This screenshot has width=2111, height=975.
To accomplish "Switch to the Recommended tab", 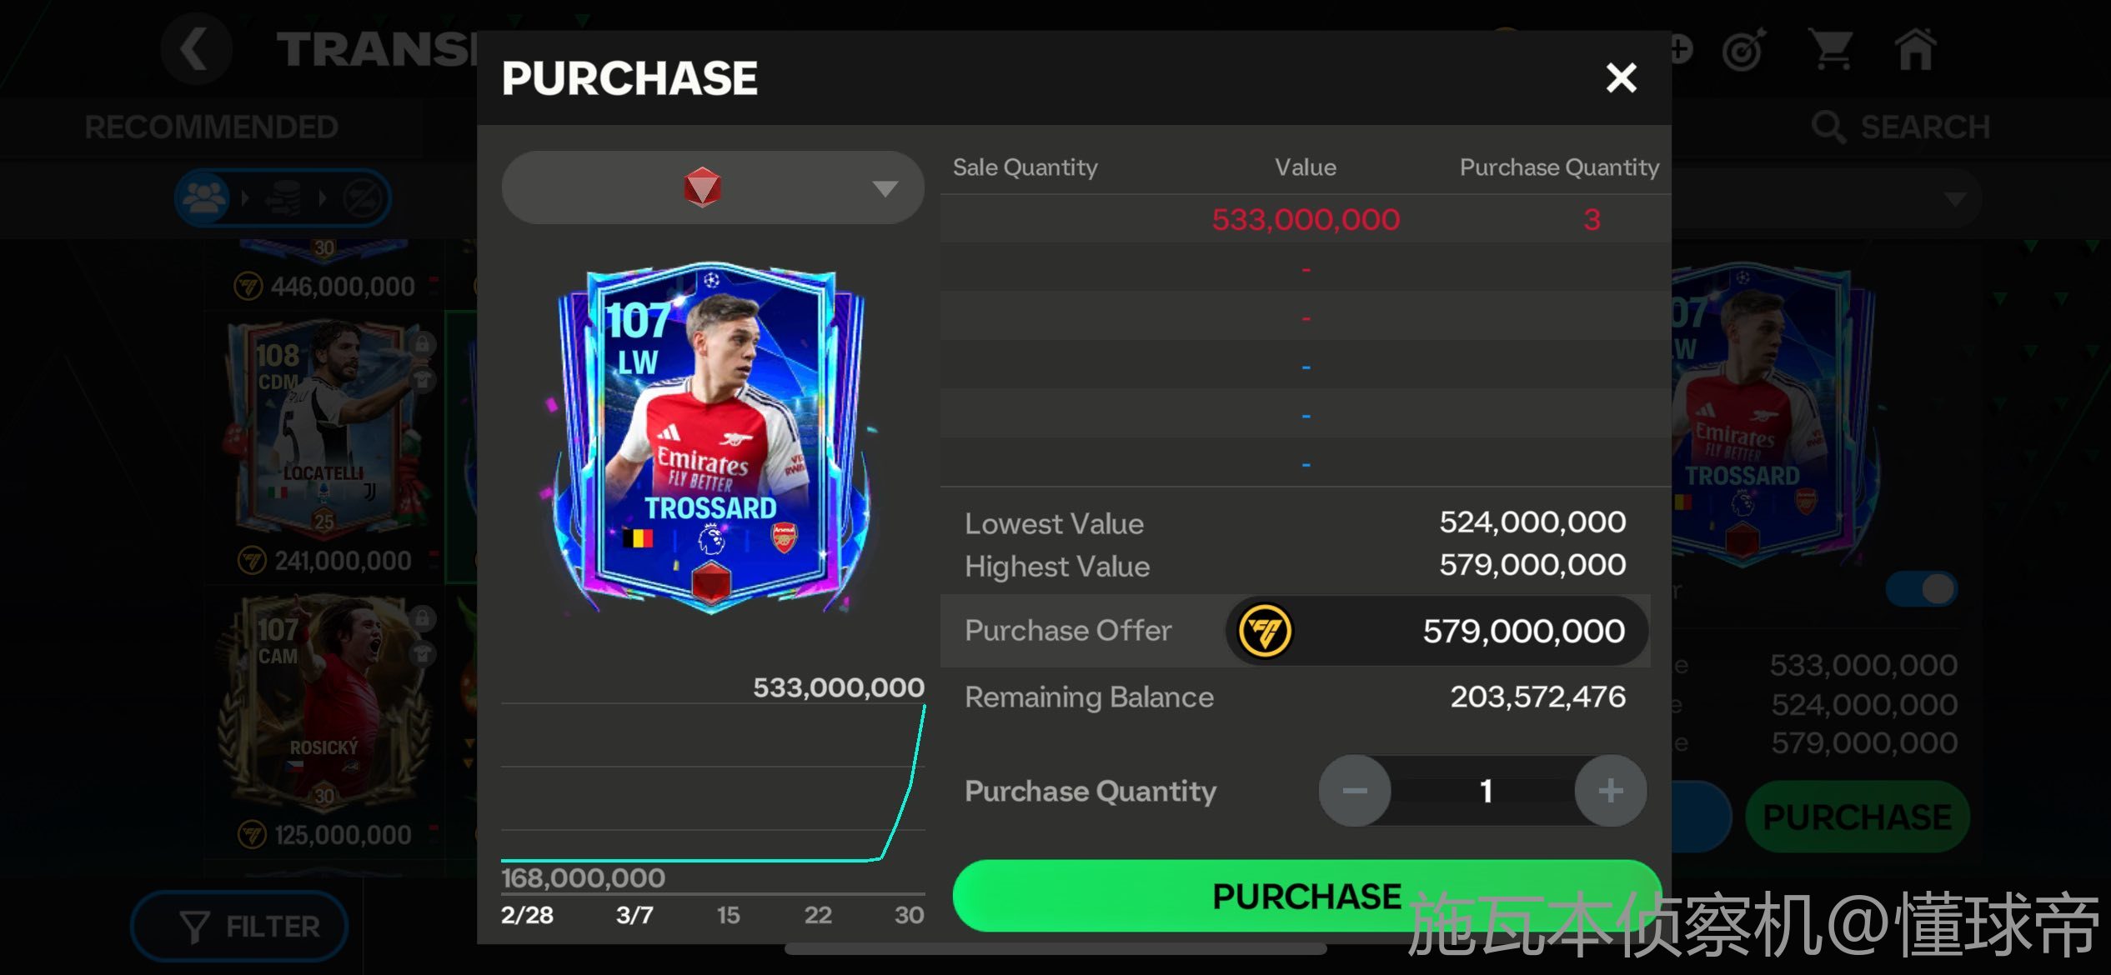I will tap(211, 127).
